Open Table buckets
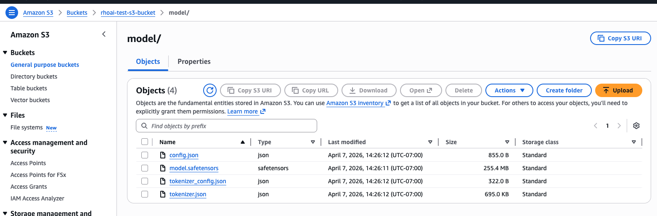Screen dimensions: 657x216 tap(29, 88)
